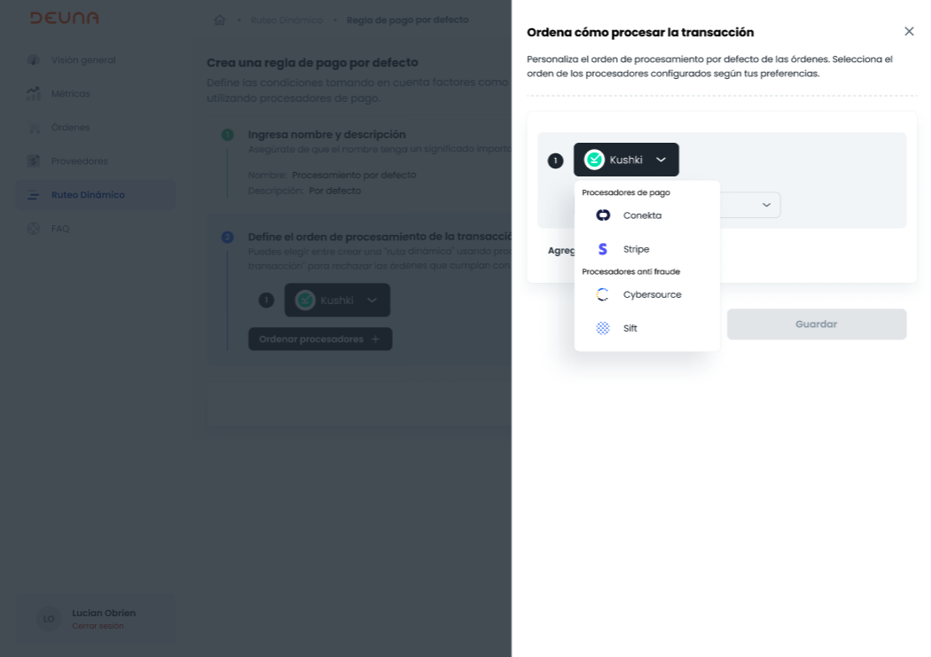The image size is (931, 657).
Task: Open the secondary dropdown beside processor list
Action: point(766,205)
